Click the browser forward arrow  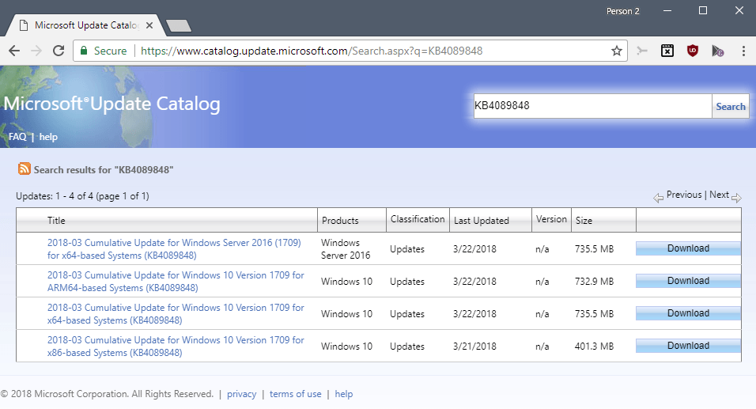tap(36, 51)
